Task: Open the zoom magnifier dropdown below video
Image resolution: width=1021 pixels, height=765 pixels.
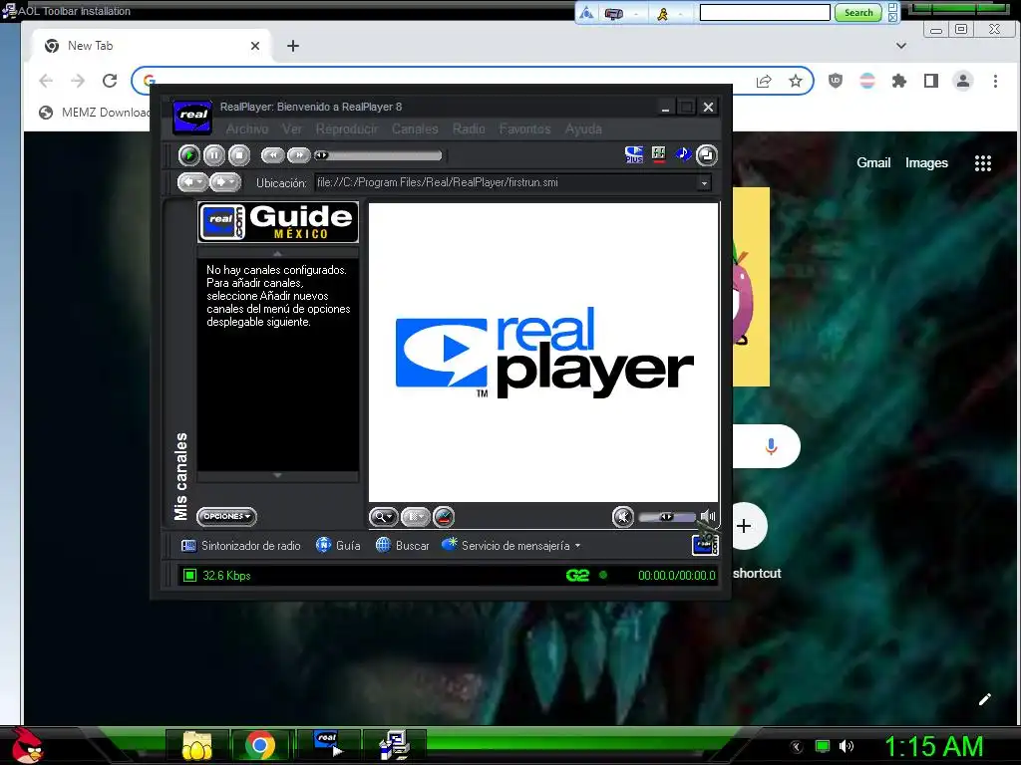Action: click(384, 517)
